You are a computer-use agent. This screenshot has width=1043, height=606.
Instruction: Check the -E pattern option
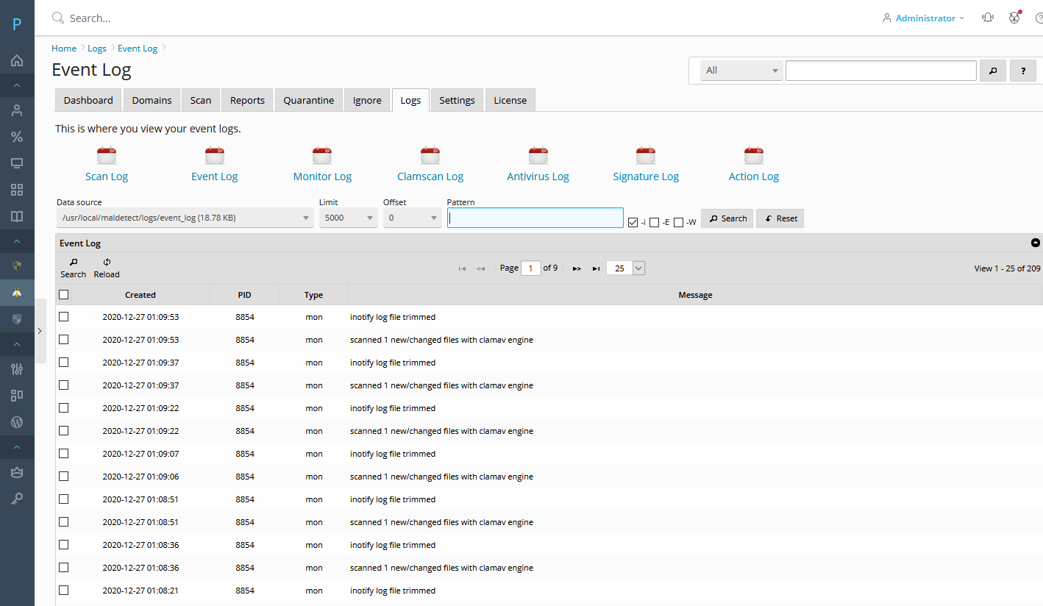655,222
